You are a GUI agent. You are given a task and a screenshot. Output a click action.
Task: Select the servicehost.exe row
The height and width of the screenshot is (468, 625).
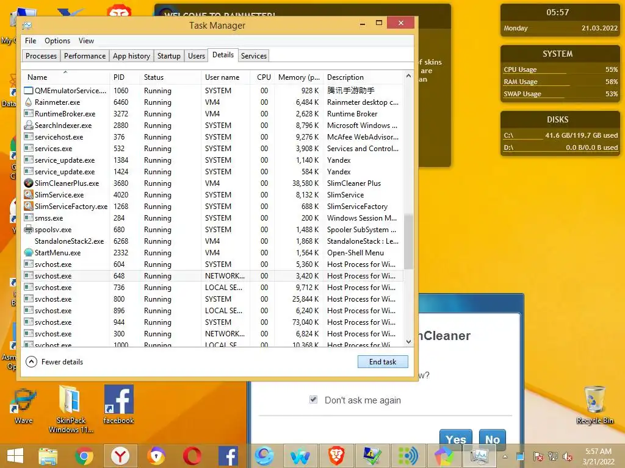(x=213, y=137)
